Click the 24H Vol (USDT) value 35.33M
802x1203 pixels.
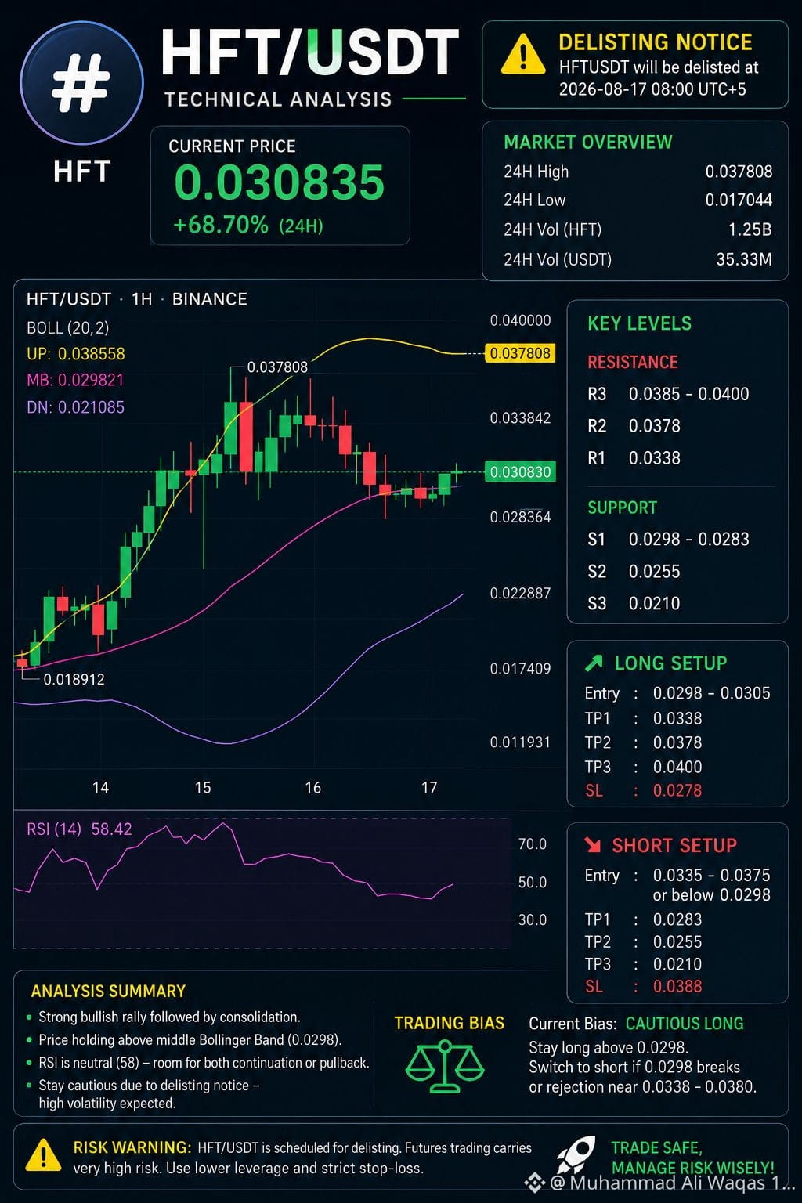click(744, 259)
